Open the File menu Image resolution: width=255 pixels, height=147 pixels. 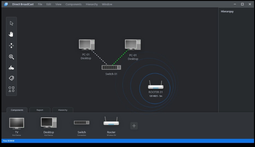[40, 4]
